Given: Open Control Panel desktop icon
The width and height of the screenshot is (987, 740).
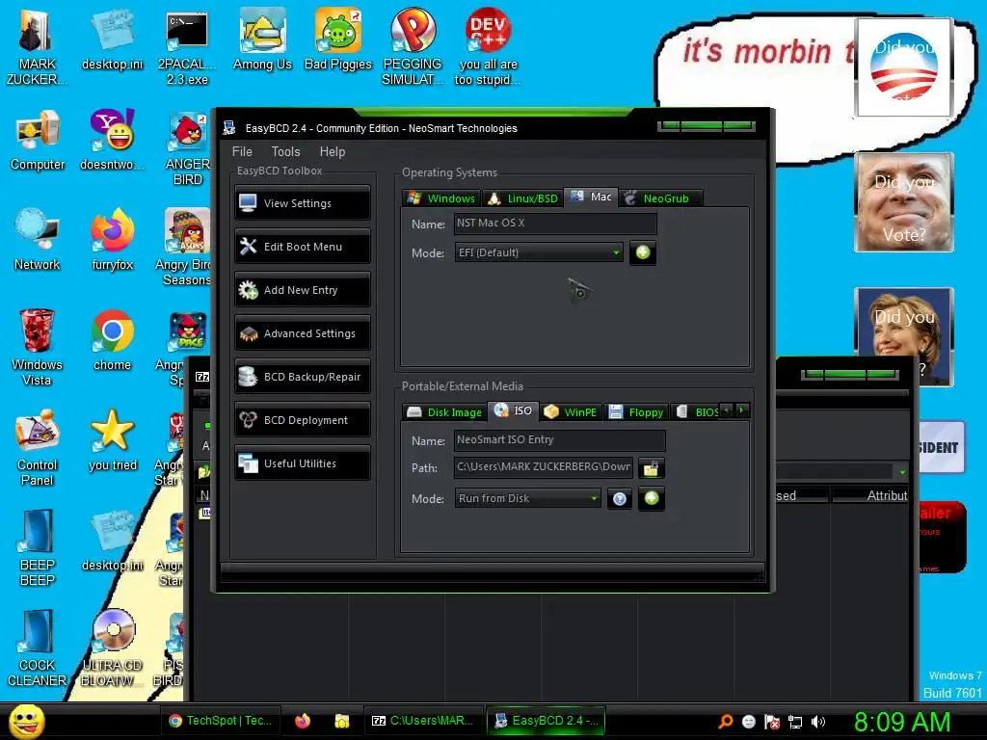Looking at the screenshot, I should click(x=37, y=447).
